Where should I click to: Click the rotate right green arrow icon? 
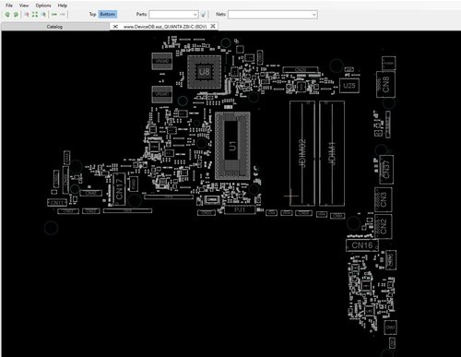point(16,15)
